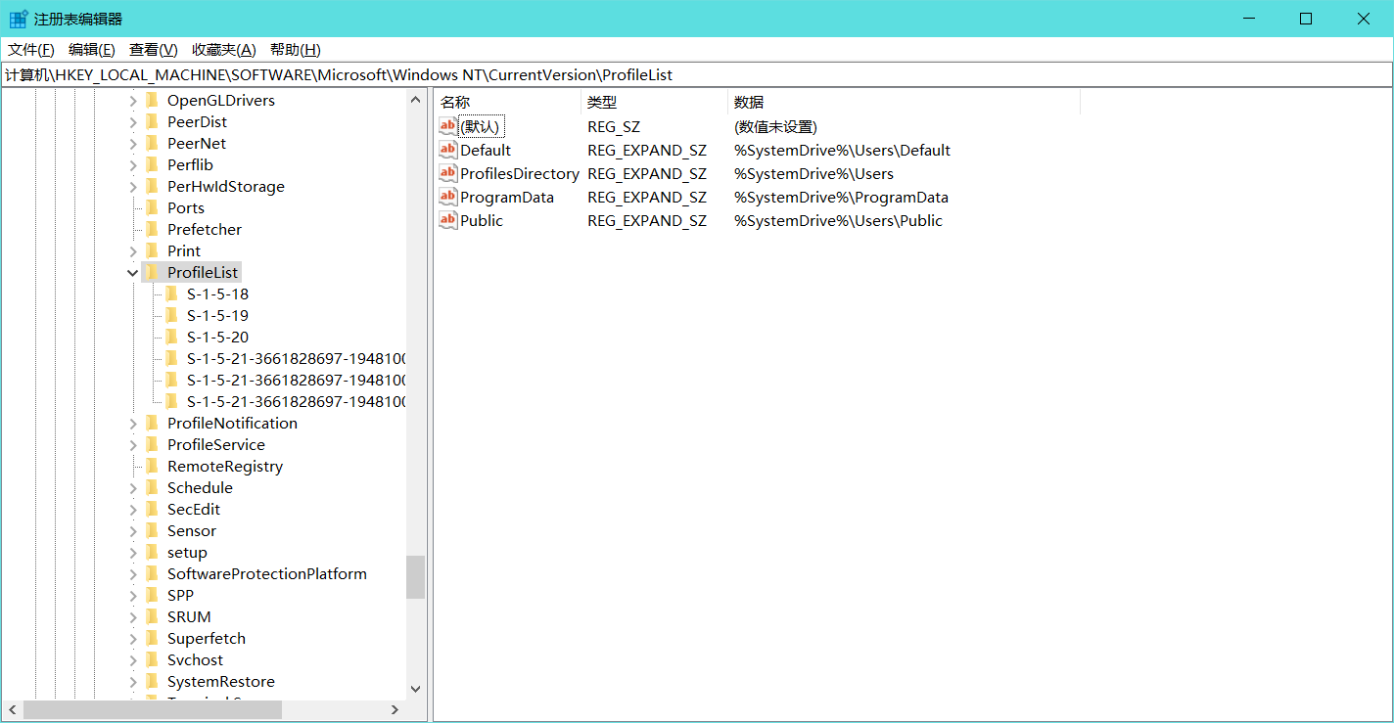Viewport: 1394px width, 723px height.
Task: Select the (默认) string value icon
Action: (447, 126)
